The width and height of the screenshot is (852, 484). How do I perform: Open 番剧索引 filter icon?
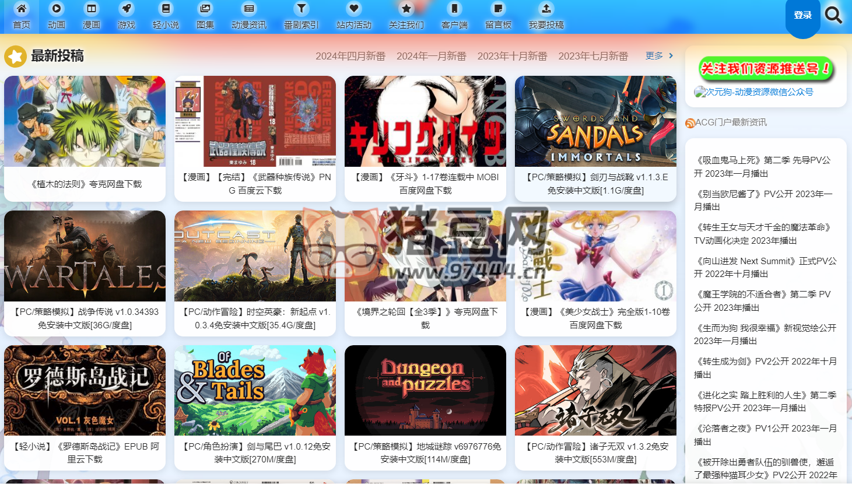301,9
